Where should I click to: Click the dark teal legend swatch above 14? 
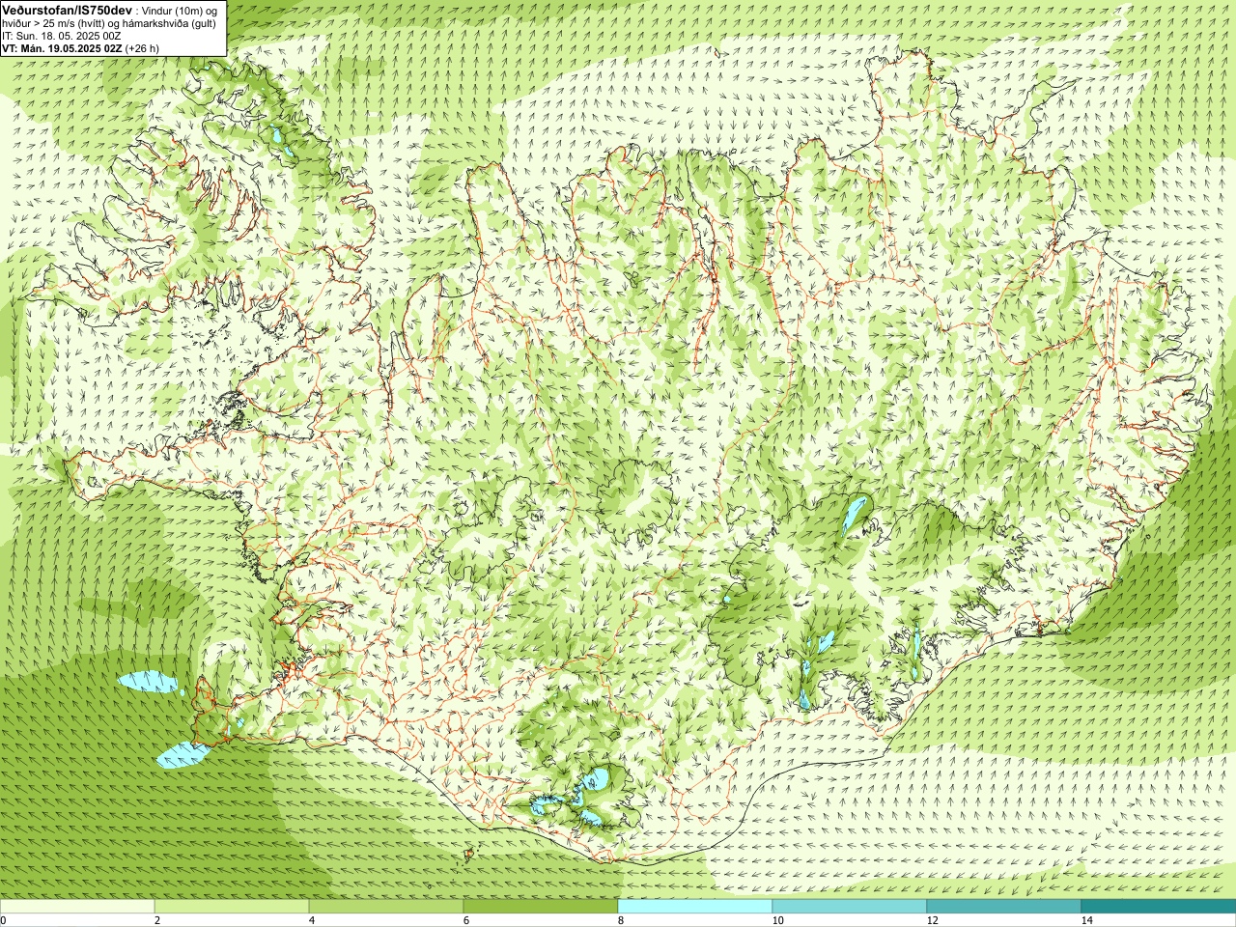click(x=1159, y=907)
